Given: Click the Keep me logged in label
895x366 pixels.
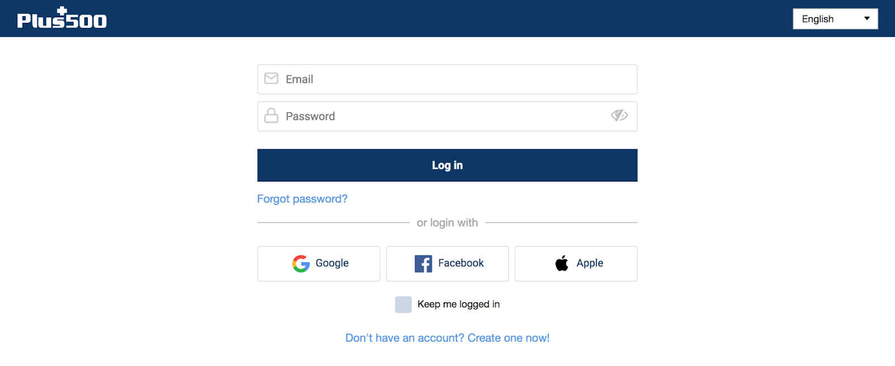Looking at the screenshot, I should 459,304.
